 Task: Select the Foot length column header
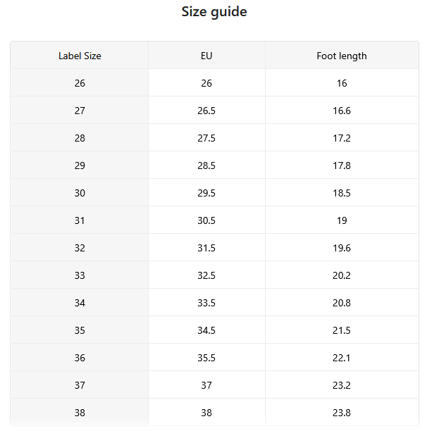[342, 56]
